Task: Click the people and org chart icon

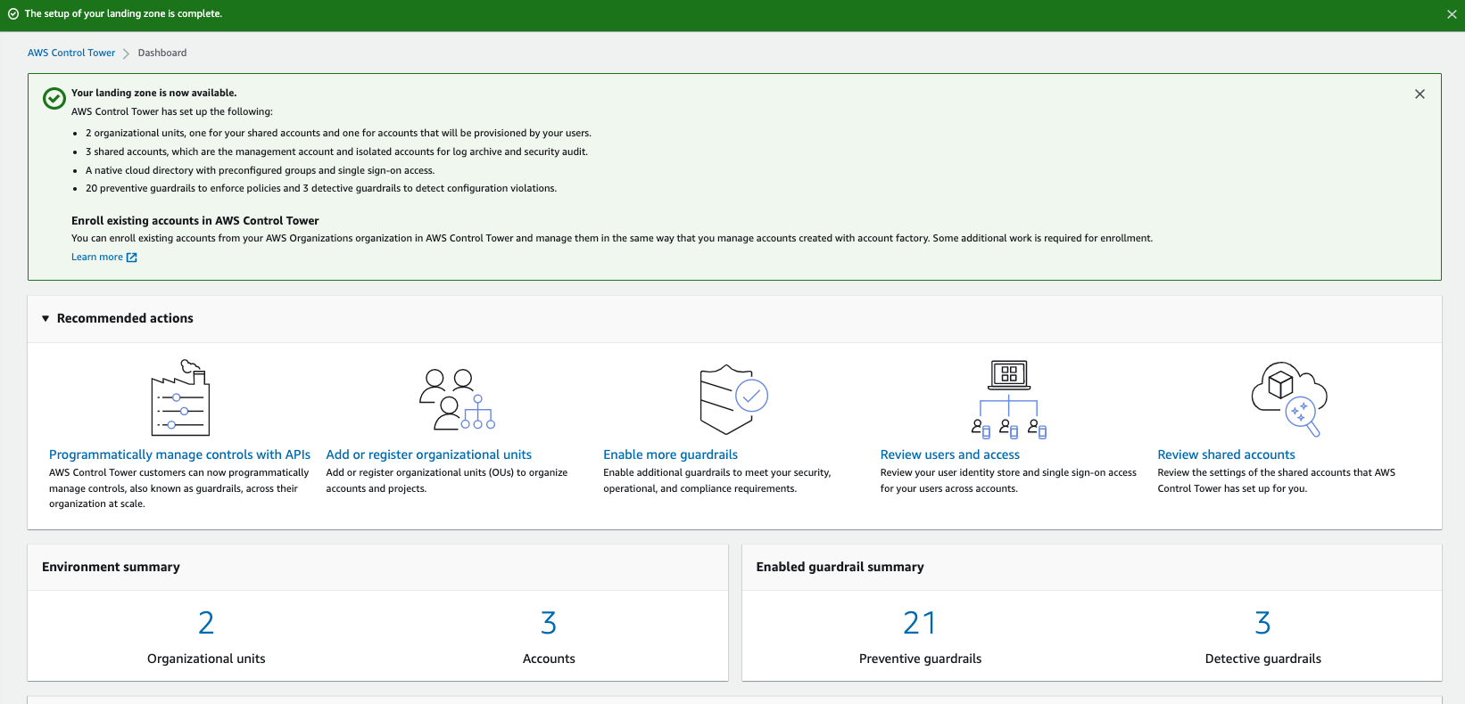Action: [x=457, y=399]
